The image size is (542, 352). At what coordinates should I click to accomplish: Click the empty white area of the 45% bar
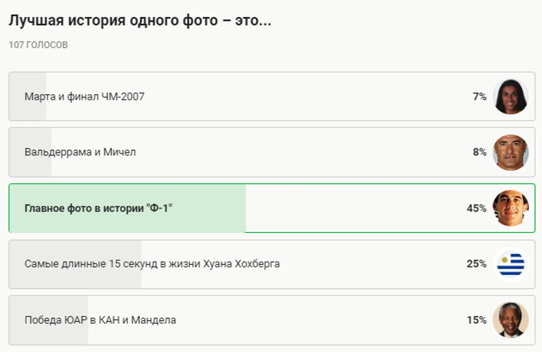point(353,208)
